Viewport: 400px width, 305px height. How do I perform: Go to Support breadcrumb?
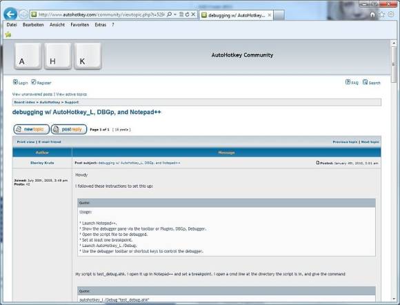click(x=72, y=102)
